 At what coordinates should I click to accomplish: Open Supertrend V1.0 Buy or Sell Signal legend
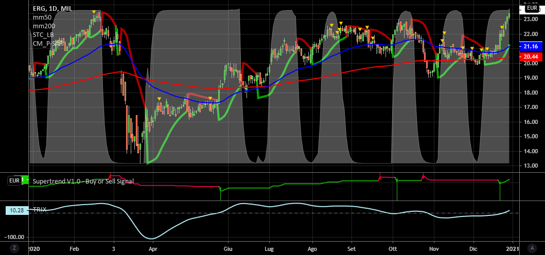click(x=83, y=181)
